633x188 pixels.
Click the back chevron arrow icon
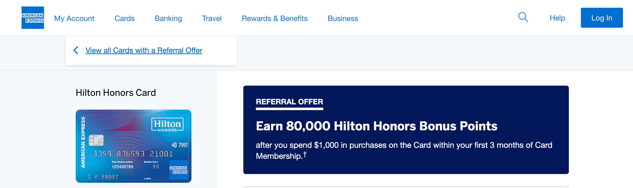tap(76, 50)
